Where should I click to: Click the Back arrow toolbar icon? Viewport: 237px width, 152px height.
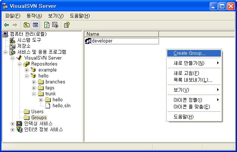[6, 25]
